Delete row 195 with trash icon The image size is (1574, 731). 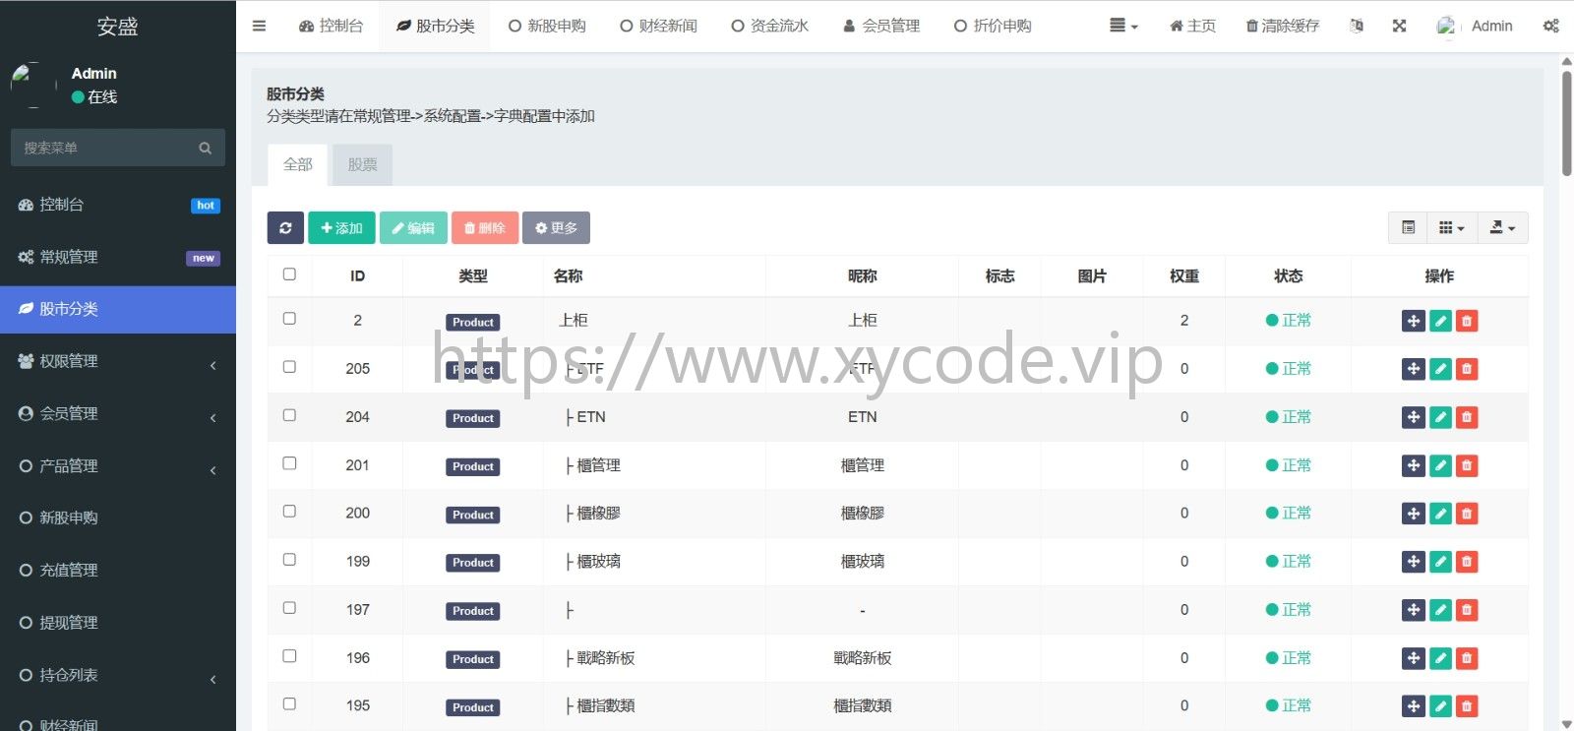(x=1467, y=706)
